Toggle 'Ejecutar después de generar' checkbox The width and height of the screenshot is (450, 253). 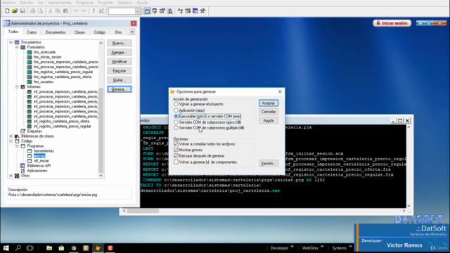coord(199,156)
